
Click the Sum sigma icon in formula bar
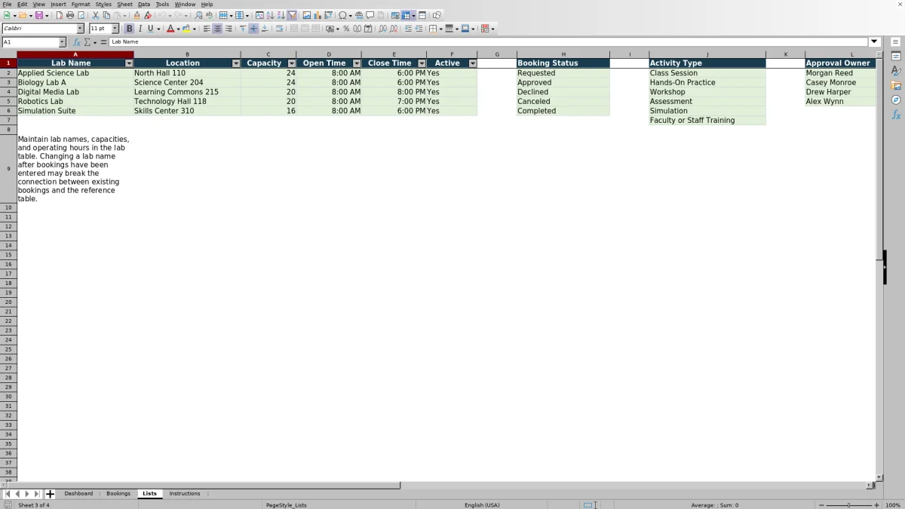(x=87, y=42)
